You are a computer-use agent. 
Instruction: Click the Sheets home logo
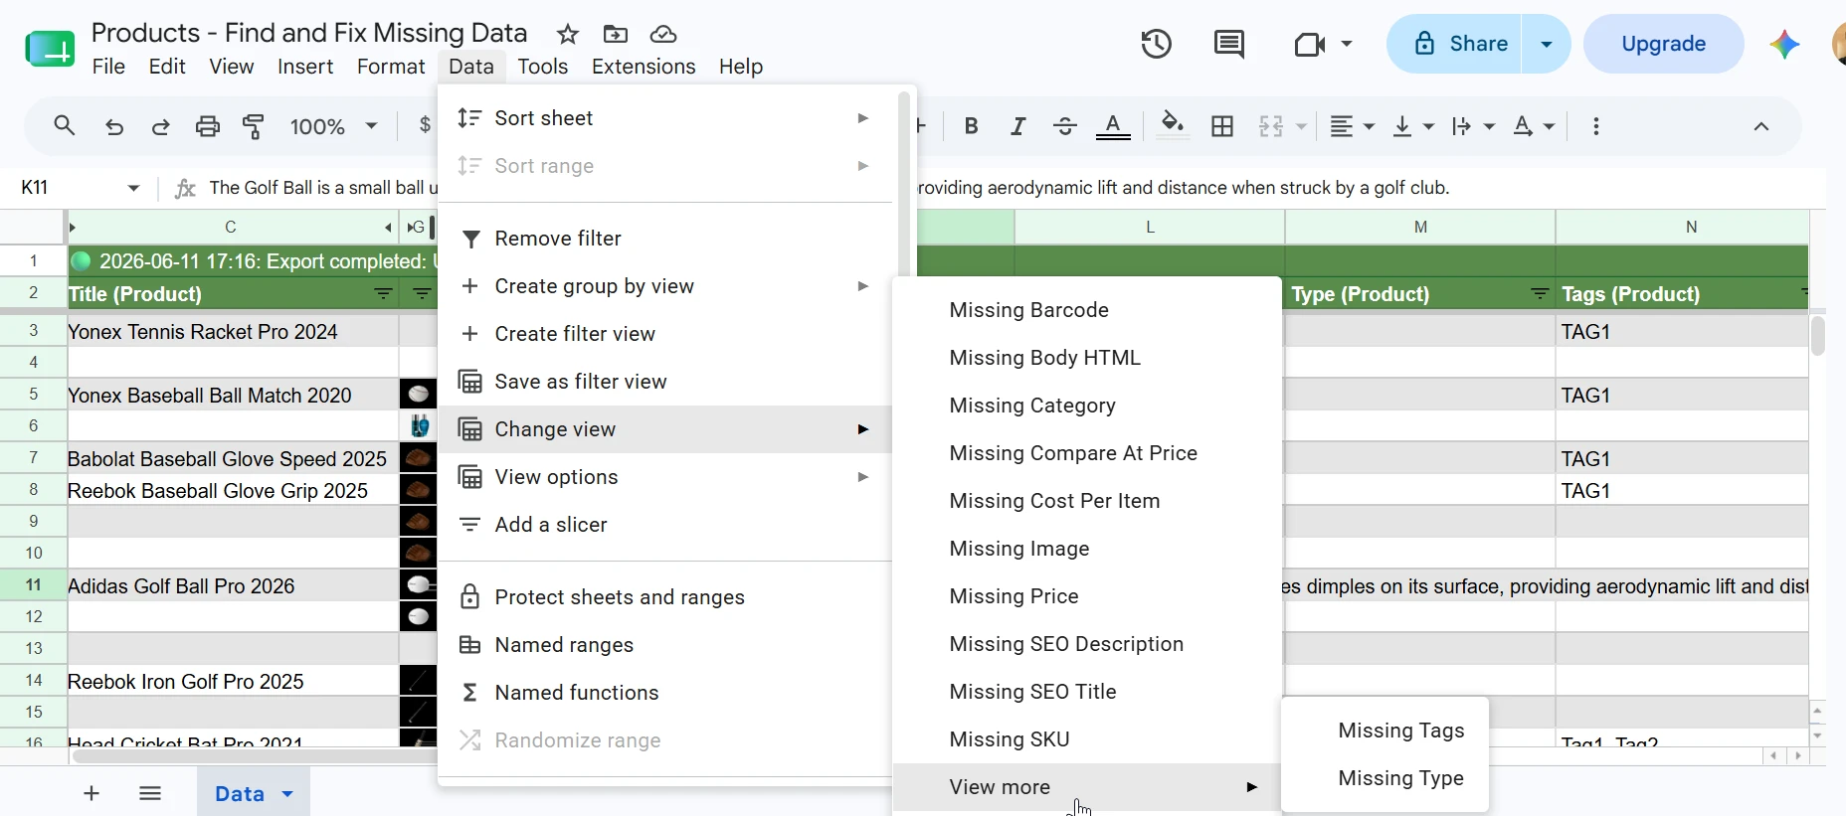click(50, 48)
